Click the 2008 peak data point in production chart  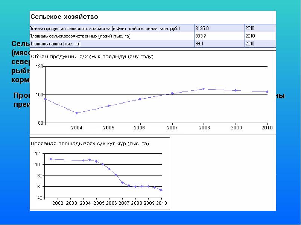[204, 89]
